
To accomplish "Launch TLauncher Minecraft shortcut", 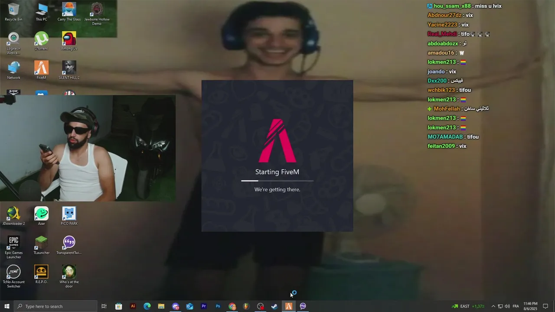I will tap(41, 245).
